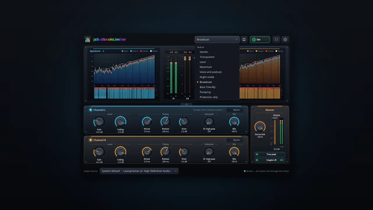The image size is (373, 210).
Task: Select the Bass friendly preset
Action: (217, 87)
